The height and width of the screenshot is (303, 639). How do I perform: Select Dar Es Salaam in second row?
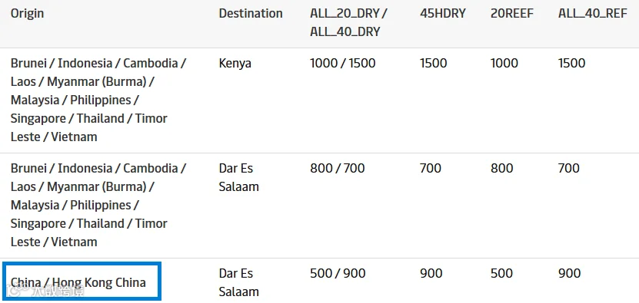(239, 177)
